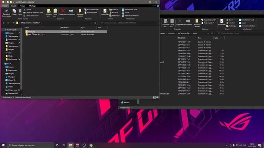Click Inverser la sélection in front window
The height and width of the screenshot is (148, 264).
(130, 16)
